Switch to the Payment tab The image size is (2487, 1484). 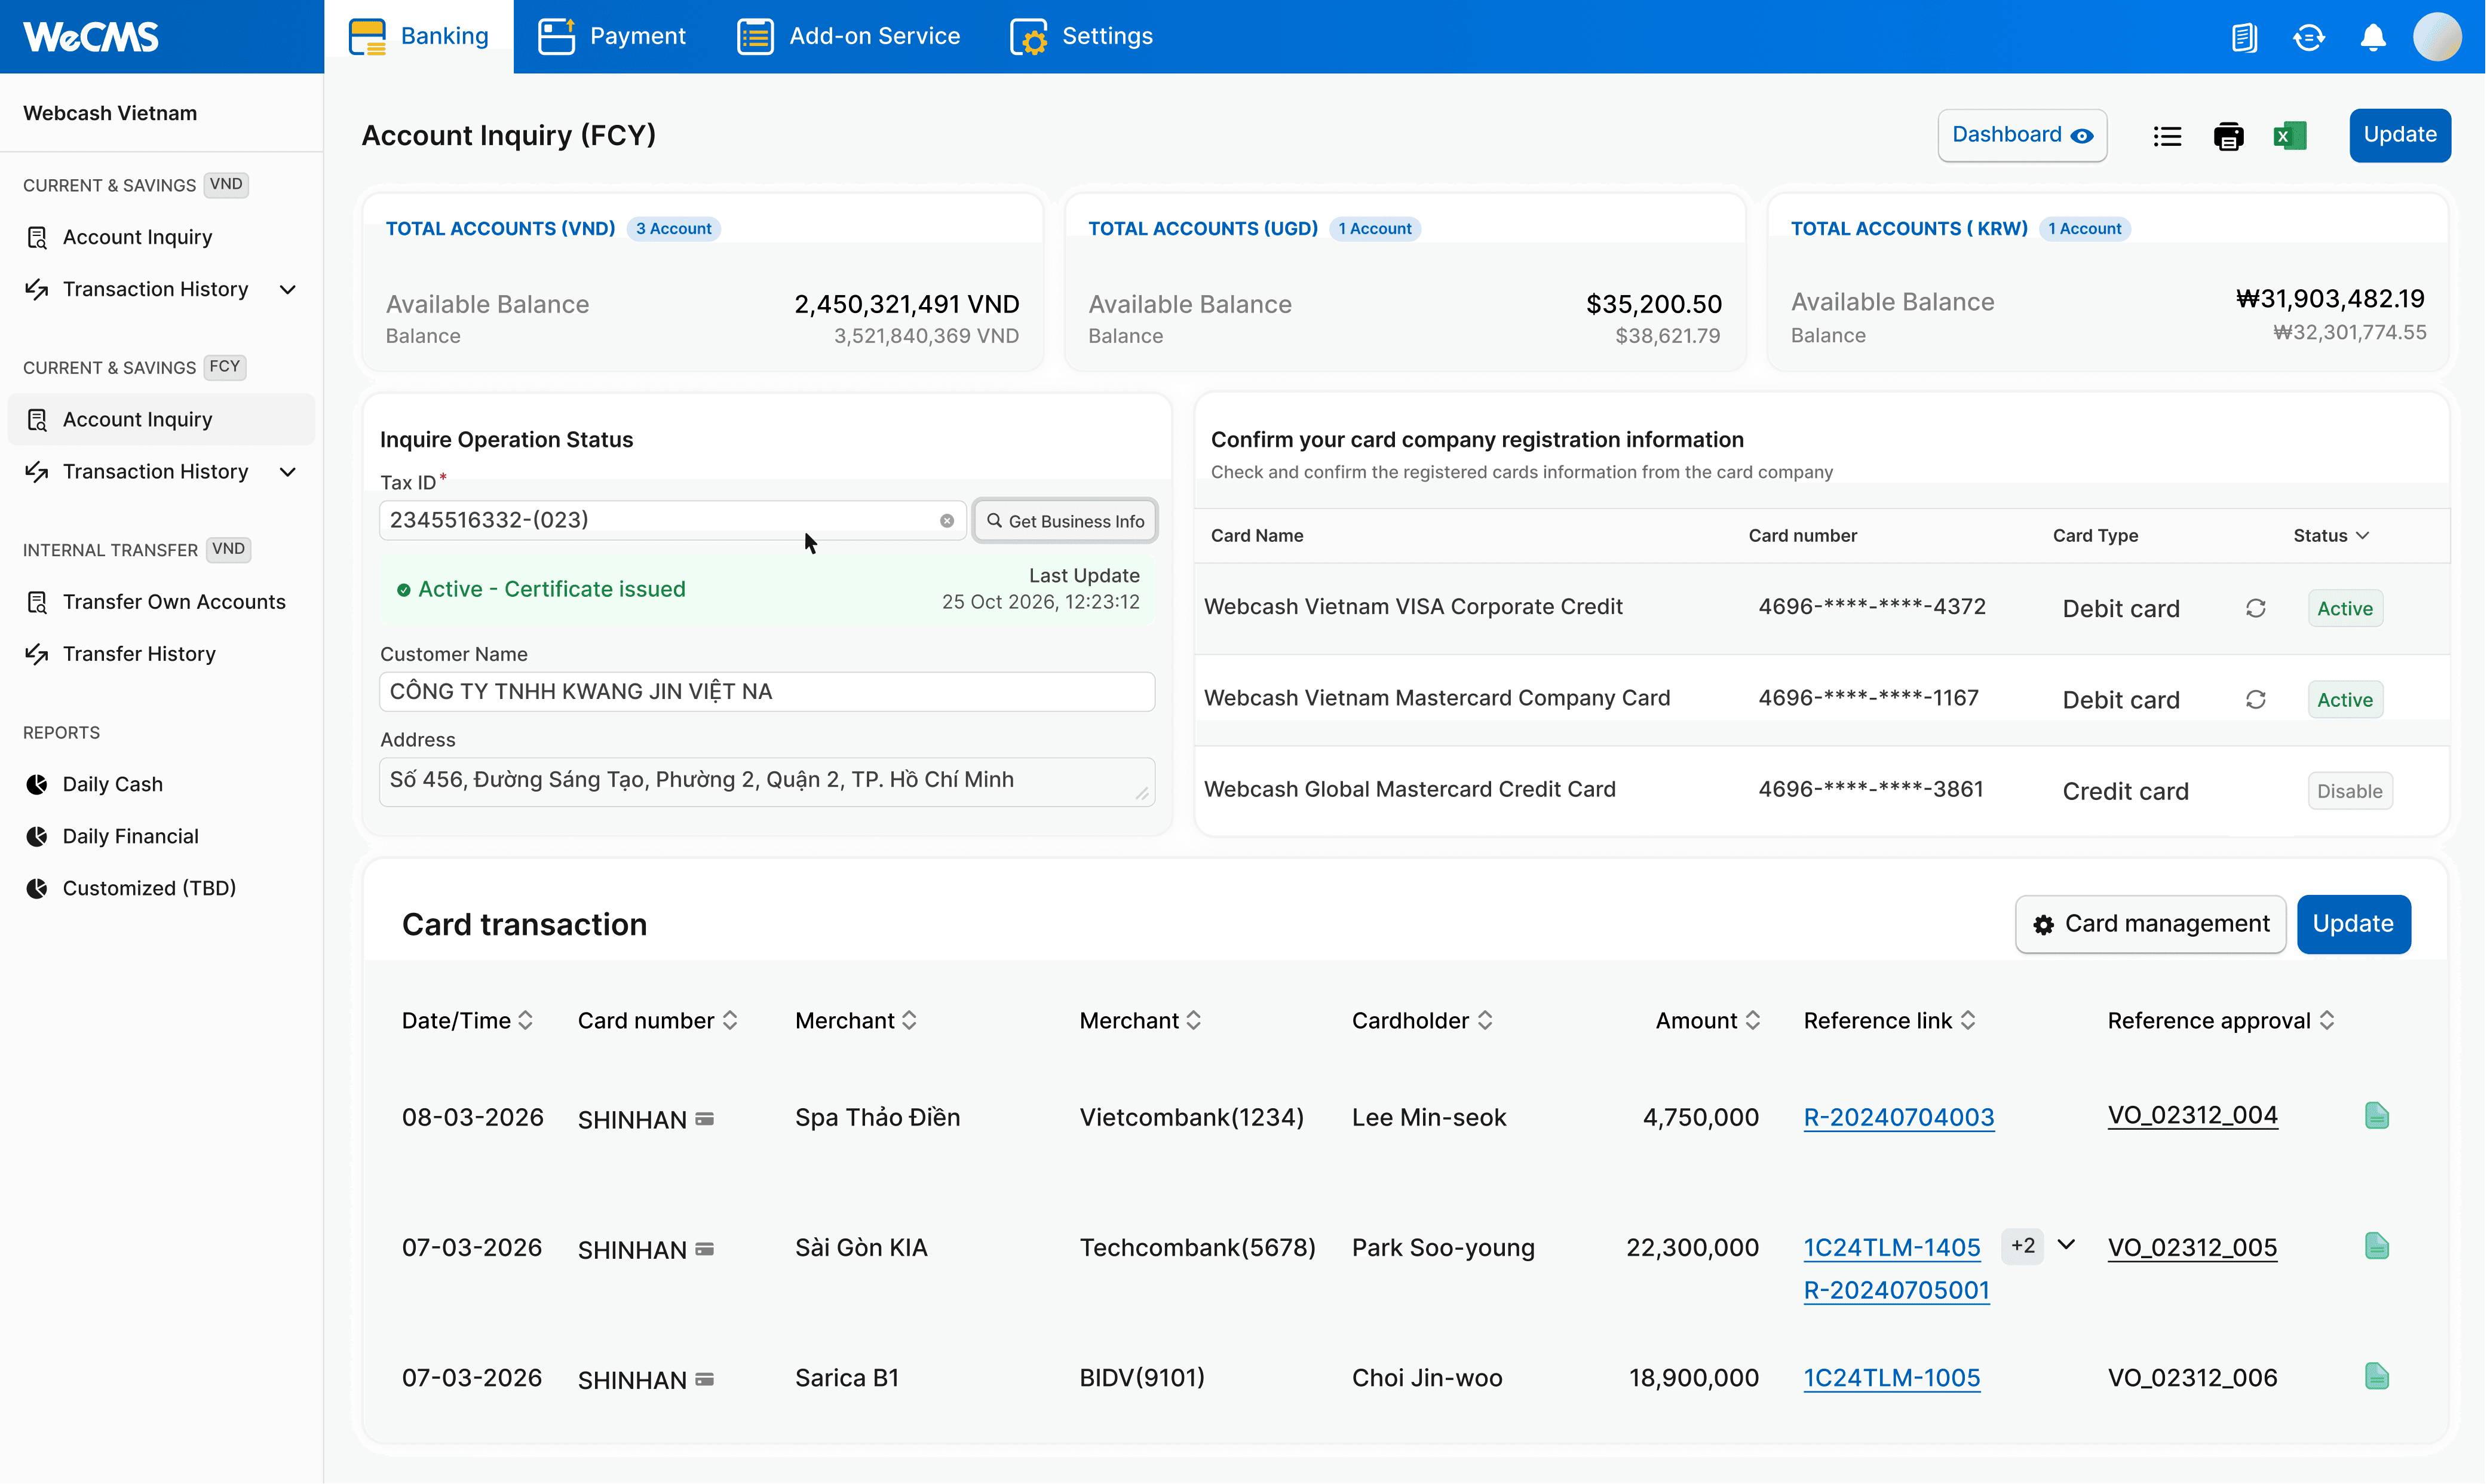pos(612,37)
